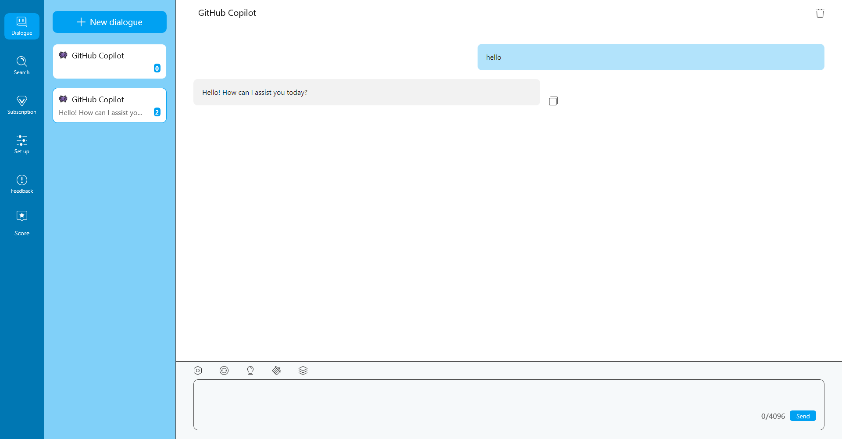Click the stacked layers icon above the input
842x439 pixels.
tap(303, 371)
